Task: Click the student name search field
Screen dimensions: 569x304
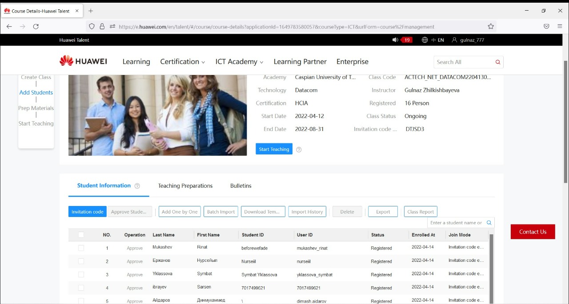Action: (456, 223)
